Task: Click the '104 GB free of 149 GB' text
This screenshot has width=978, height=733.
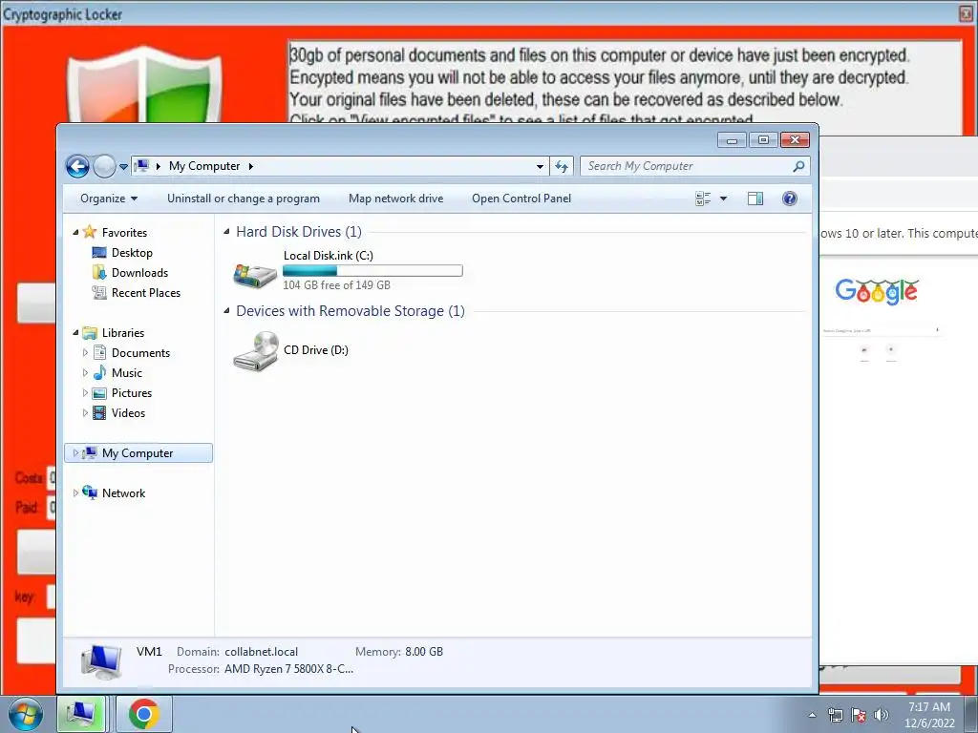Action: pyautogui.click(x=337, y=284)
